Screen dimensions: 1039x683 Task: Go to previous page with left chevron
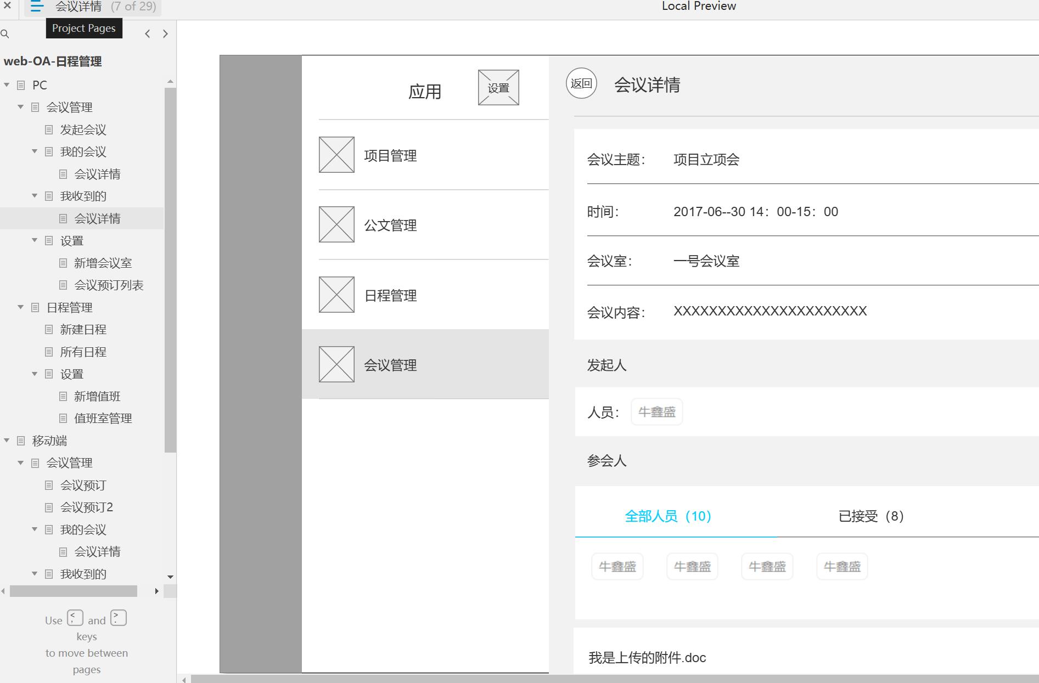tap(148, 34)
